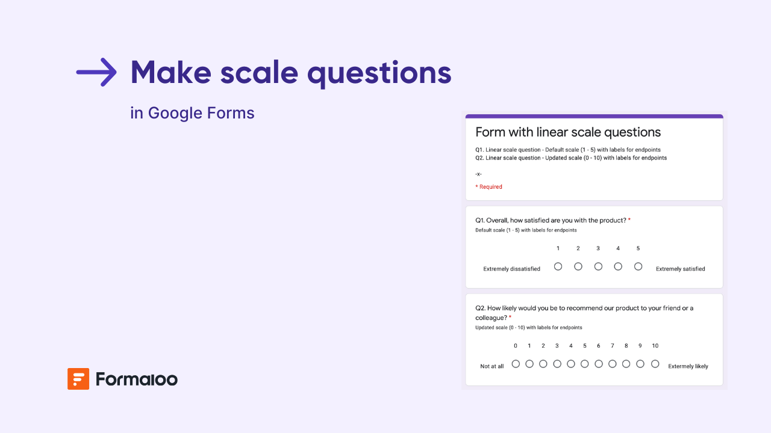The height and width of the screenshot is (433, 771).
Task: Click the orange Formaloo "F" logo icon
Action: tap(77, 379)
